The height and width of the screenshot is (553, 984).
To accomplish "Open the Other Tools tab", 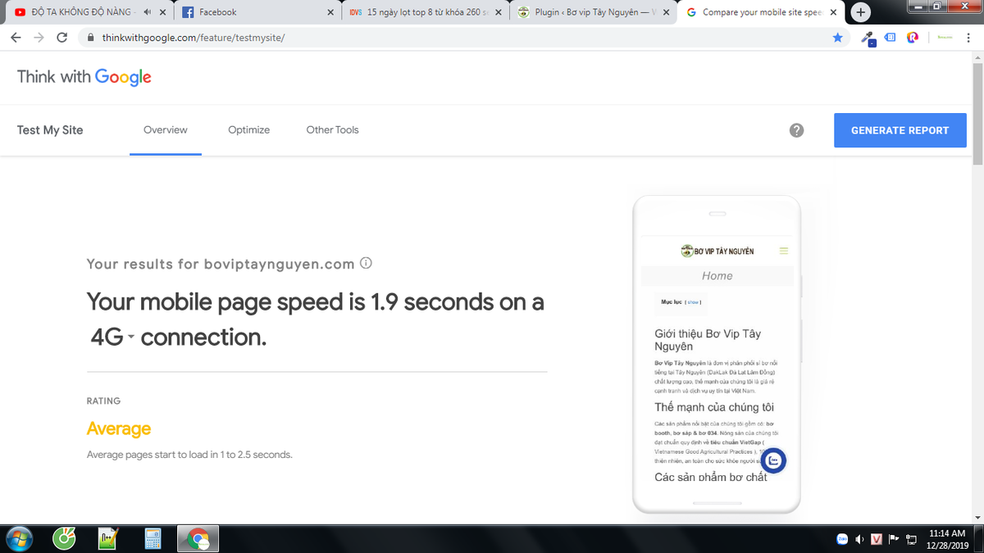I will point(332,130).
